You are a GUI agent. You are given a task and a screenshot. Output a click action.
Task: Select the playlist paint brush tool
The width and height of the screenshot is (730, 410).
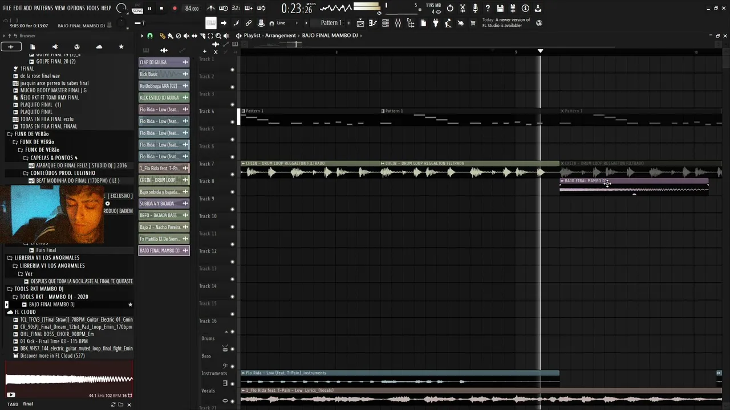tap(170, 36)
